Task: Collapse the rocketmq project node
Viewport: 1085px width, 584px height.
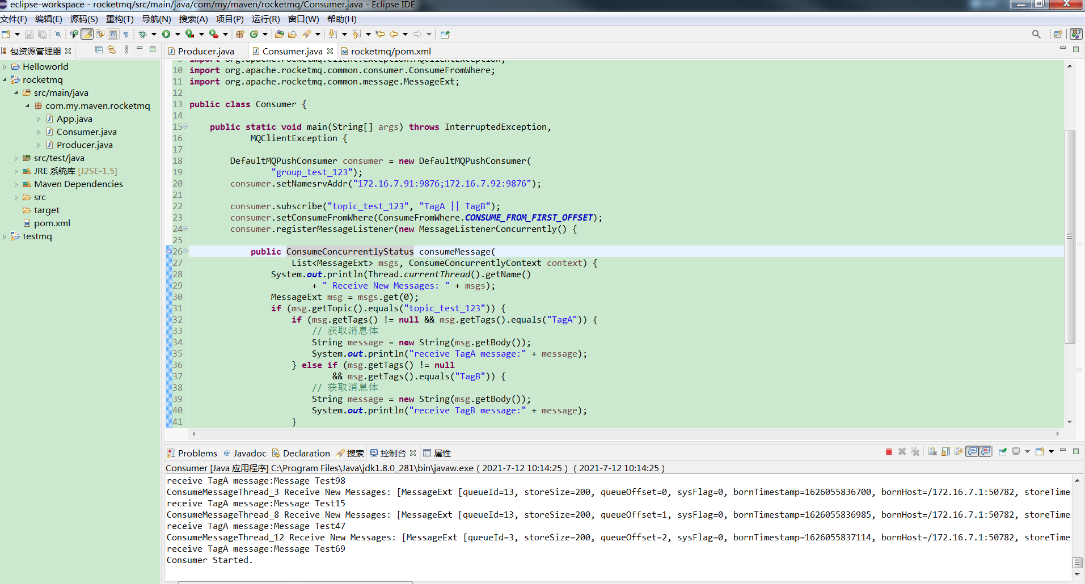Action: point(5,80)
